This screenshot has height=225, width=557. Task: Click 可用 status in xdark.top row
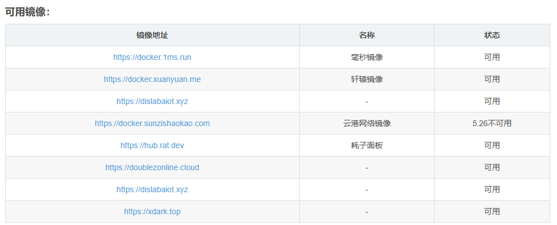(x=492, y=211)
